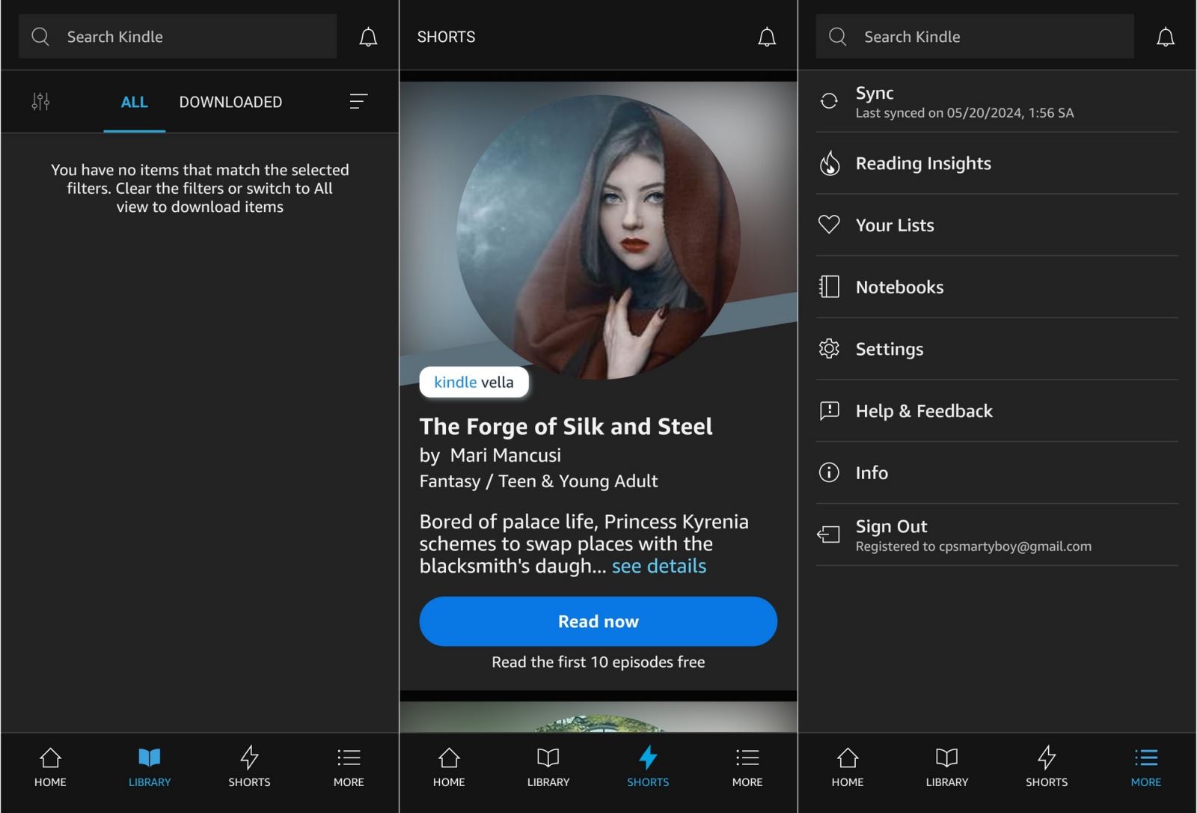Click Search Kindle field on More screen

click(x=975, y=37)
